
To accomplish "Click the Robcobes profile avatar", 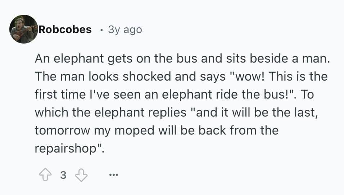I will click(24, 30).
